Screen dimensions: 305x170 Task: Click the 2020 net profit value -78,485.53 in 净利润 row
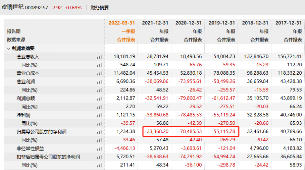pyautogui.click(x=188, y=115)
